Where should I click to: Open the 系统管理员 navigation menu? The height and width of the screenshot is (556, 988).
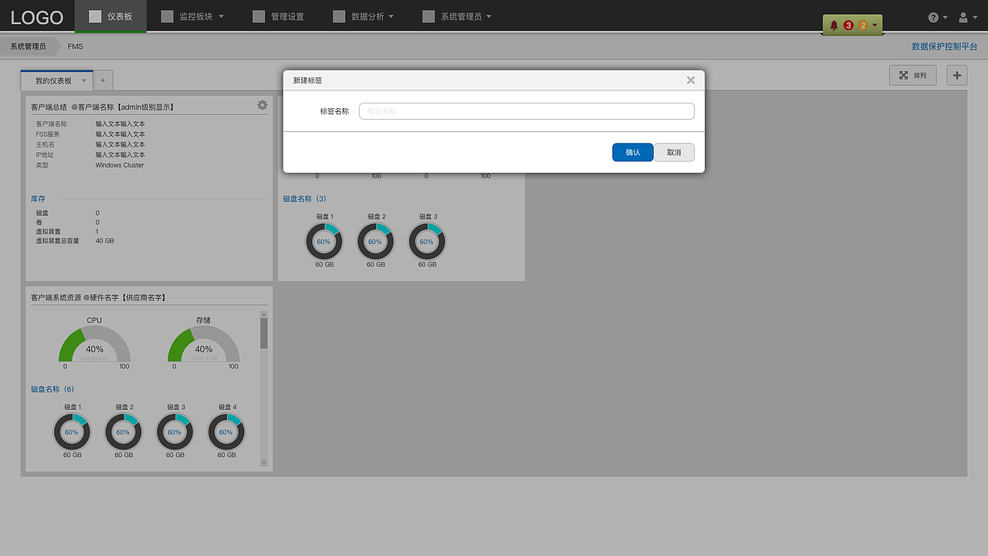456,16
